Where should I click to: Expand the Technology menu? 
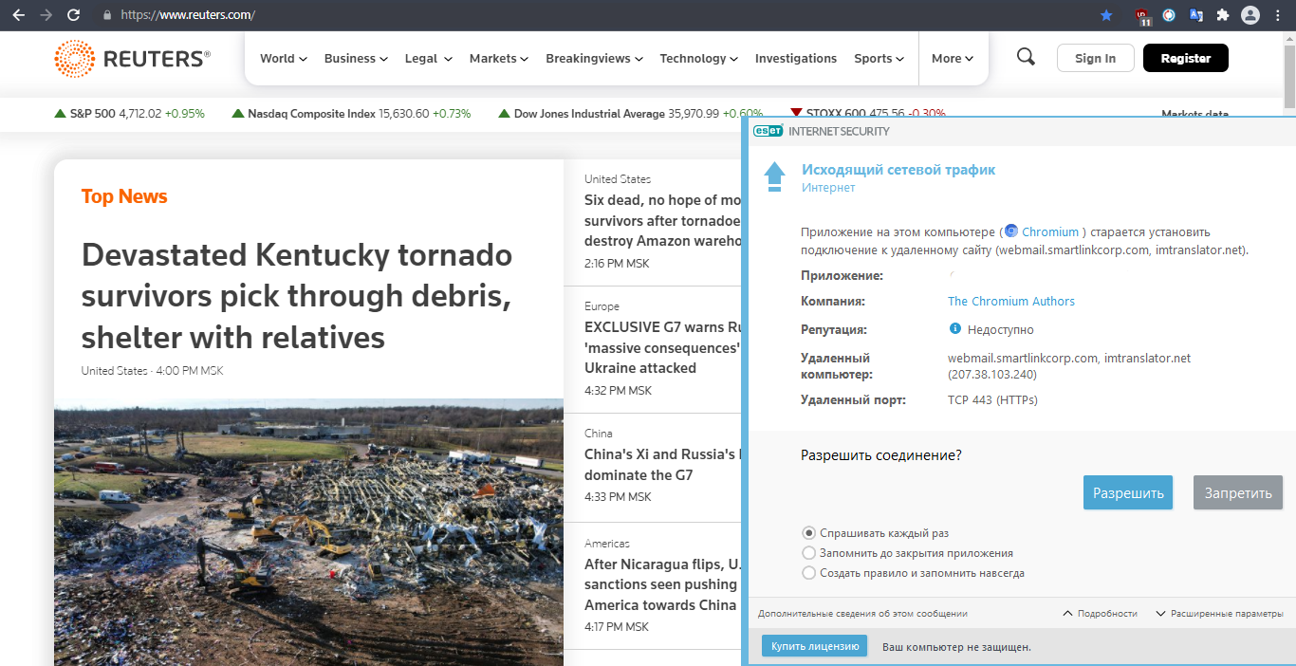(x=699, y=58)
